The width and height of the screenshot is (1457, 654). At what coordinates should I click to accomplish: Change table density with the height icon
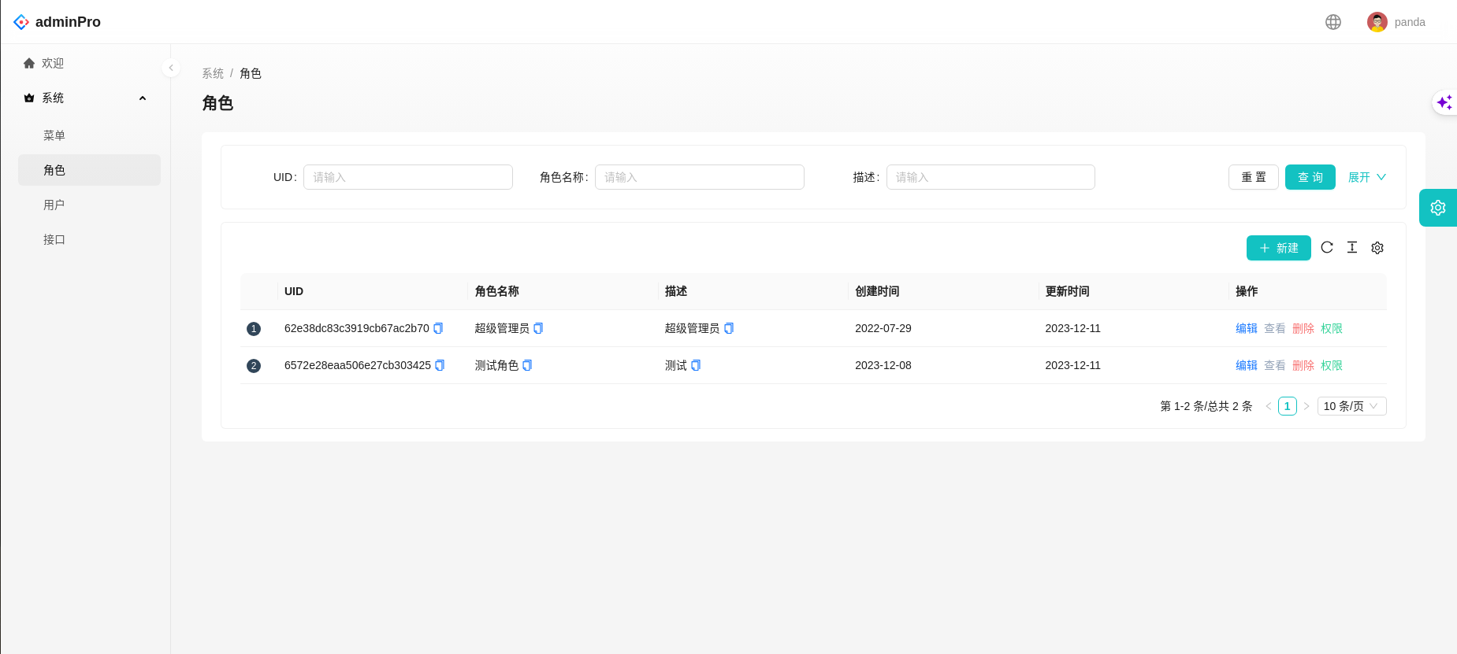[x=1352, y=247]
